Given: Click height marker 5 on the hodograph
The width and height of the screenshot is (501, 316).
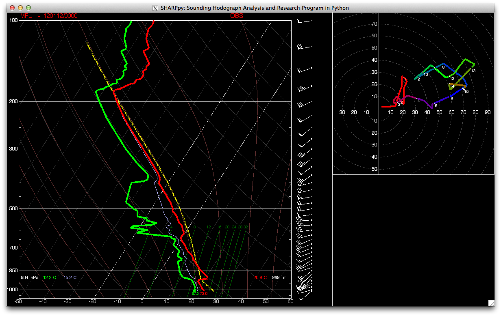Looking at the screenshot, I should [x=436, y=106].
